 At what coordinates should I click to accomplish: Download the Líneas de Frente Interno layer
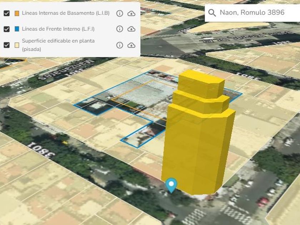(131, 29)
